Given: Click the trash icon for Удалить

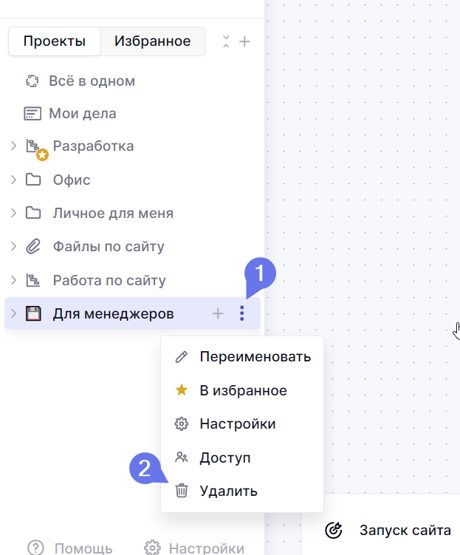Looking at the screenshot, I should click(x=182, y=491).
